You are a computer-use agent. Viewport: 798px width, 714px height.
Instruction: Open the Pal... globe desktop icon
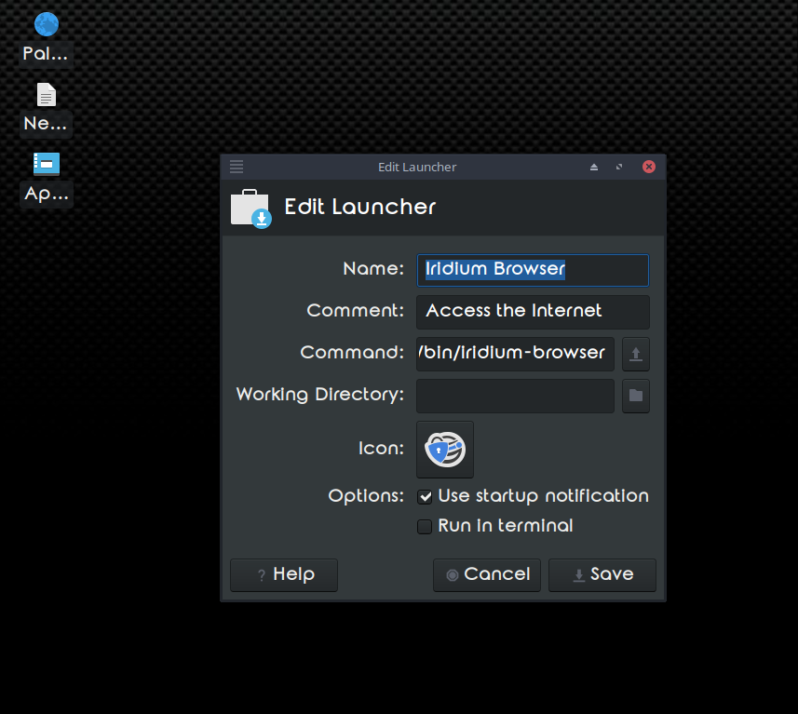[x=47, y=24]
